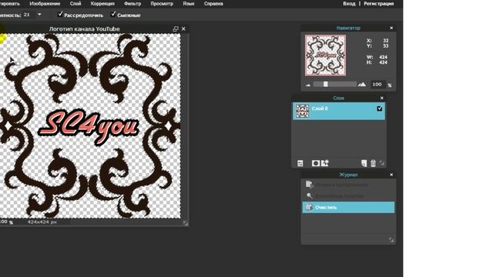Viewport: 493px width, 277px height.
Task: Select the Очистить history entry
Action: [x=348, y=207]
